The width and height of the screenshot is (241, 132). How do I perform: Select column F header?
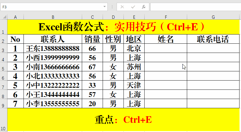(x=166, y=17)
